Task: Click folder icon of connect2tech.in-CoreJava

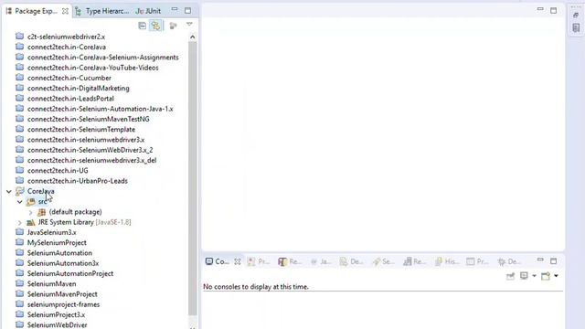Action: pos(20,47)
